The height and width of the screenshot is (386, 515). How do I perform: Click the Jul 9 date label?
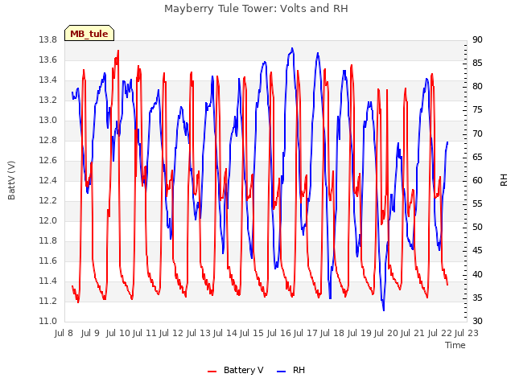coord(90,334)
